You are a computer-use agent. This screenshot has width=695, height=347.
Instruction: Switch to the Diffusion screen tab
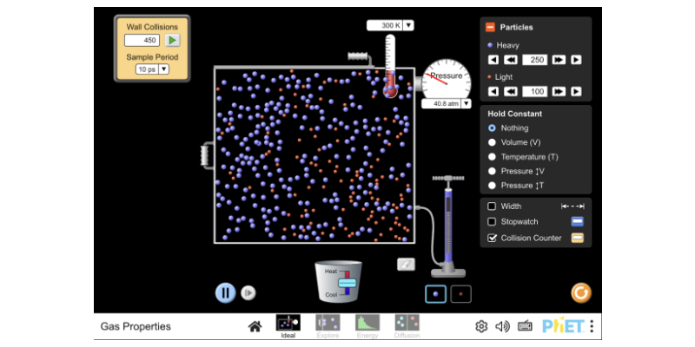pyautogui.click(x=407, y=324)
